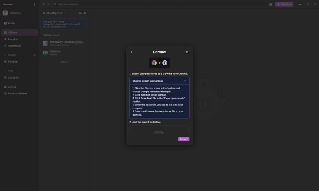Click the 1Password logo in dialog

tap(165, 63)
